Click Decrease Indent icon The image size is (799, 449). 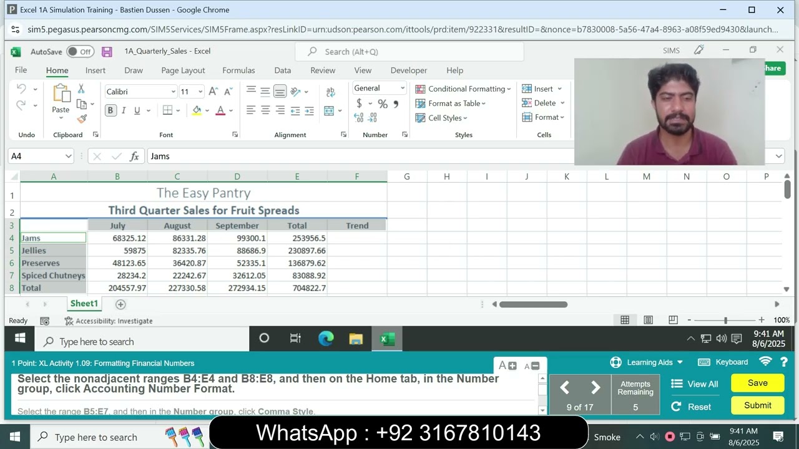click(295, 111)
